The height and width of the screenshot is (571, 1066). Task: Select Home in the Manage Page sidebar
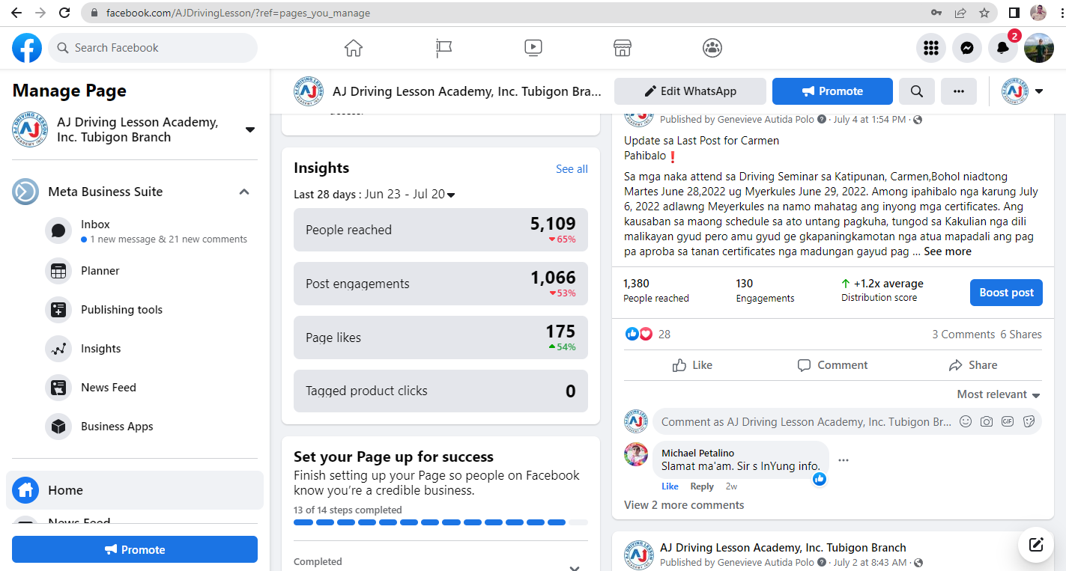coord(135,490)
